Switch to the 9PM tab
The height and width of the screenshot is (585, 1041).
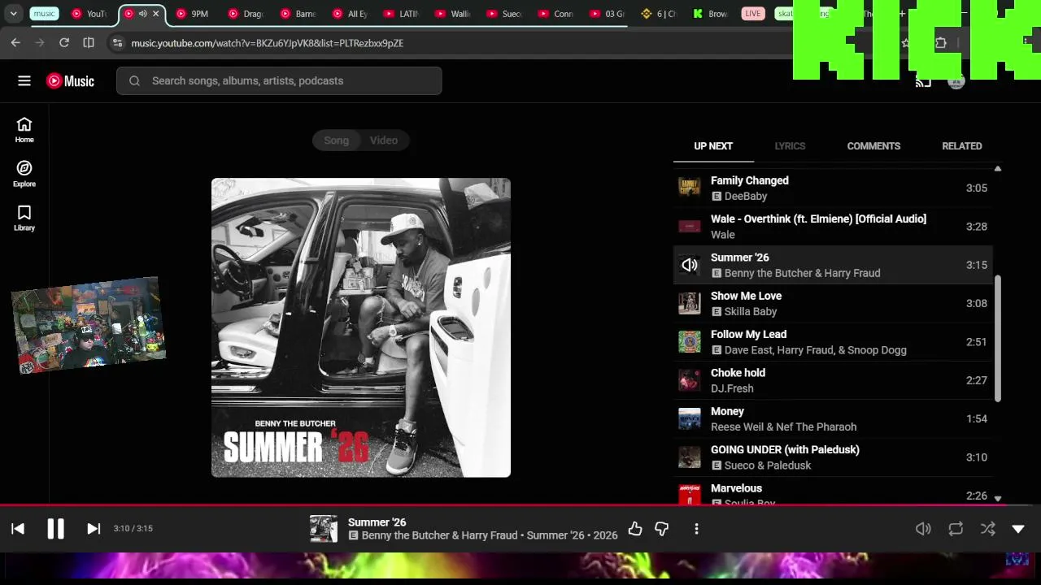[194, 14]
